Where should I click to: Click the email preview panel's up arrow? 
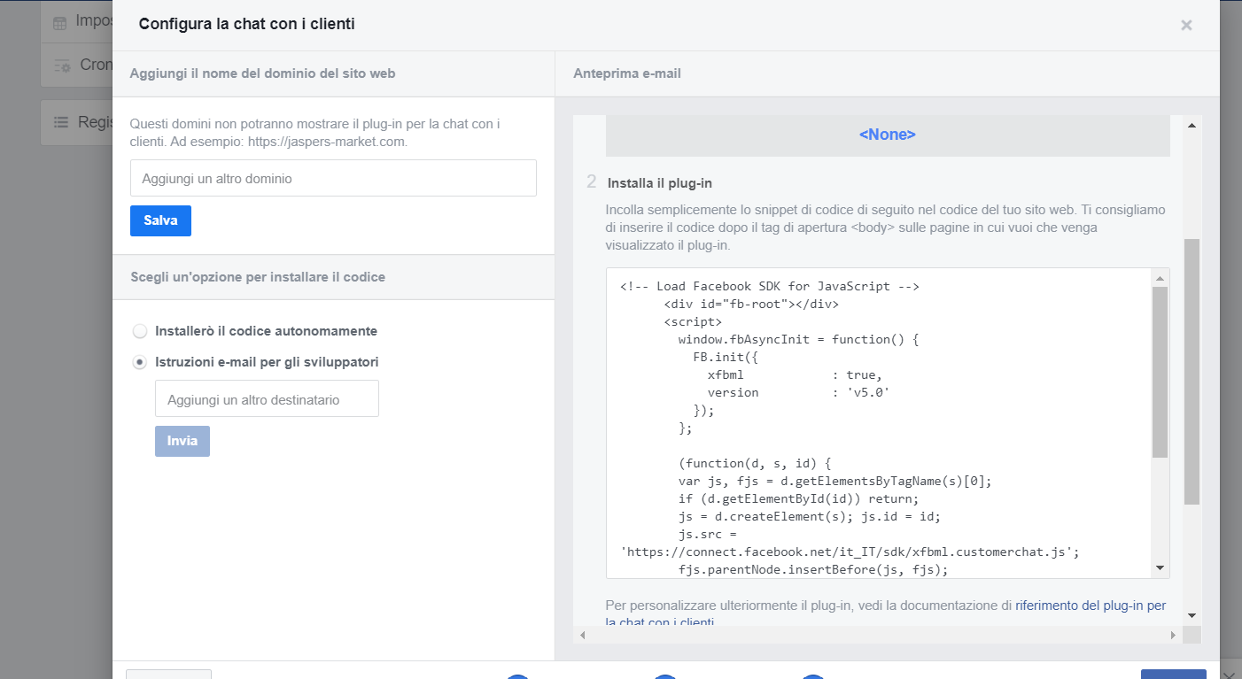click(x=1192, y=125)
